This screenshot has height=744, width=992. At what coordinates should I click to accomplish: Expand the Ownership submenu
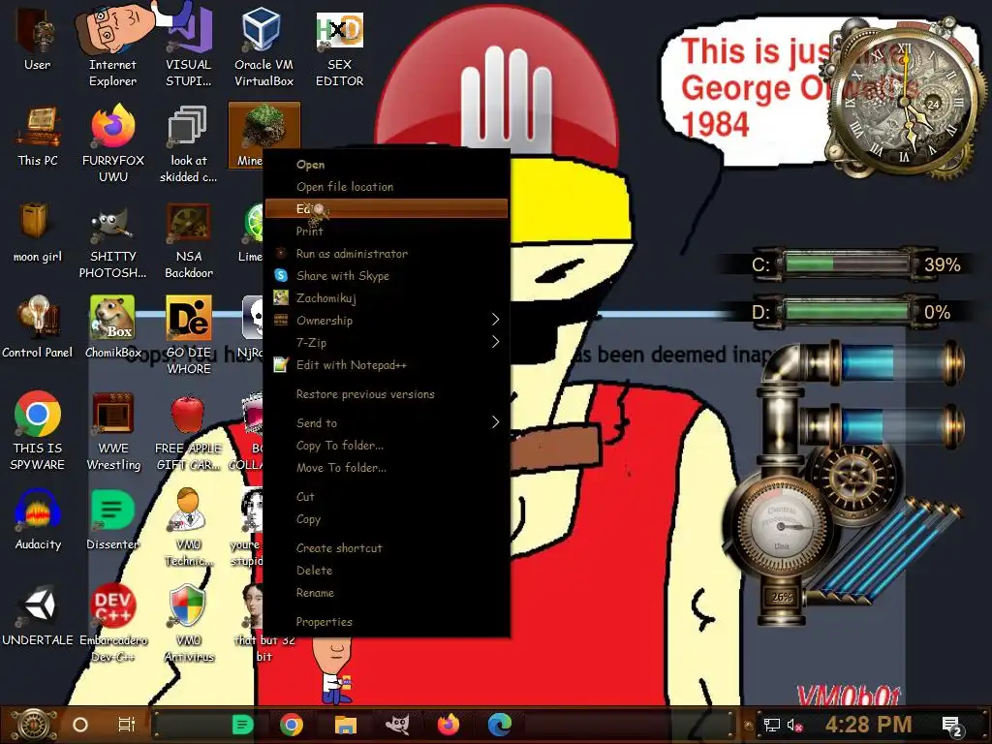tap(386, 320)
